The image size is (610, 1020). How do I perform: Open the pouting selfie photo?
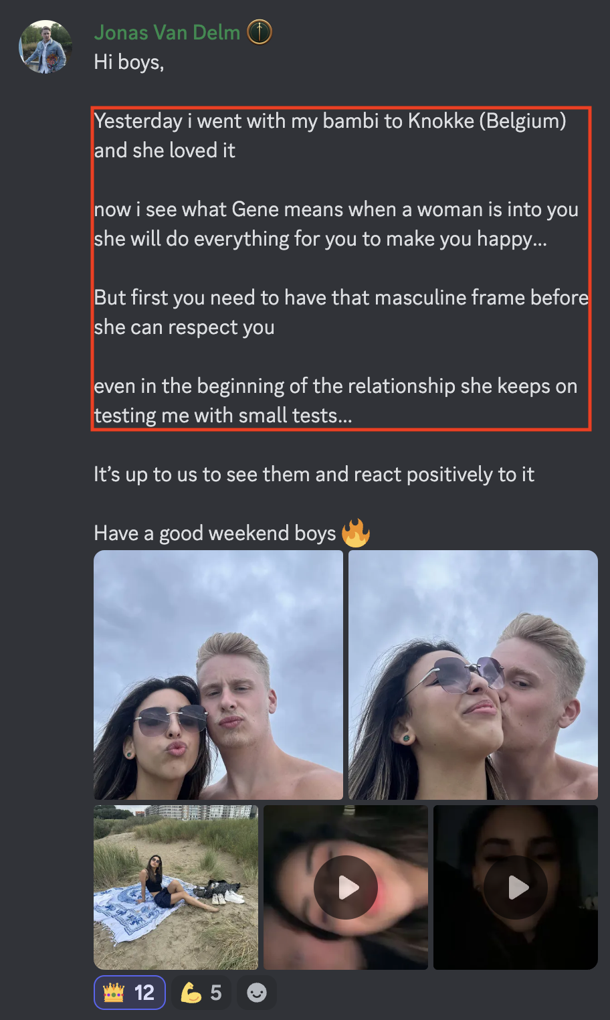[218, 675]
